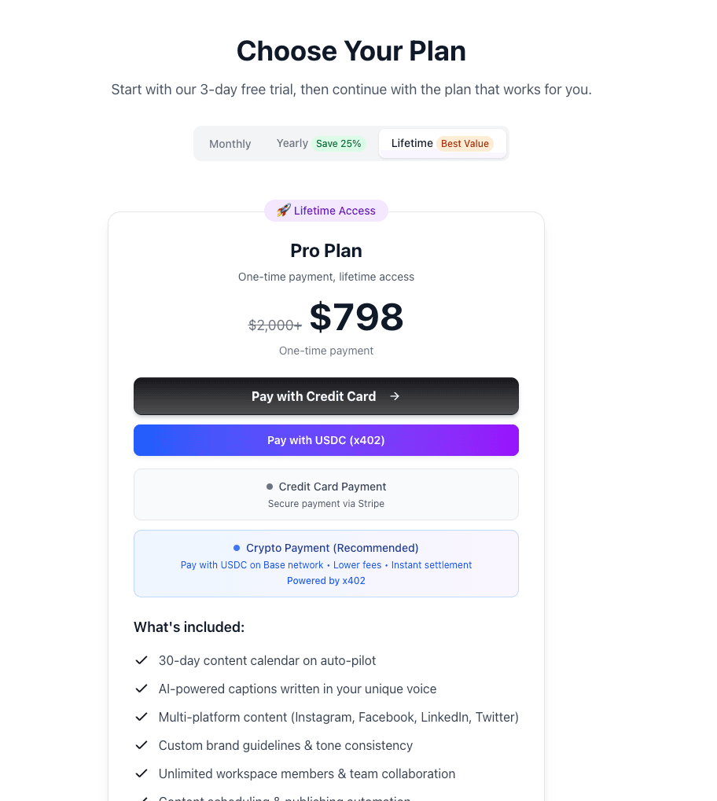Click the Pay with Credit Card button
This screenshot has width=717, height=801.
pyautogui.click(x=325, y=396)
